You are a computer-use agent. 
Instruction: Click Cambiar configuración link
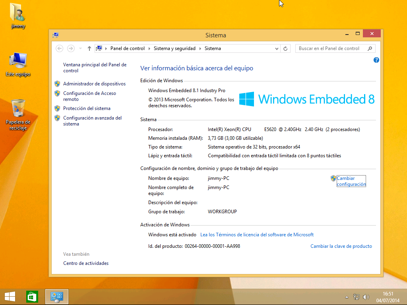coord(351,181)
